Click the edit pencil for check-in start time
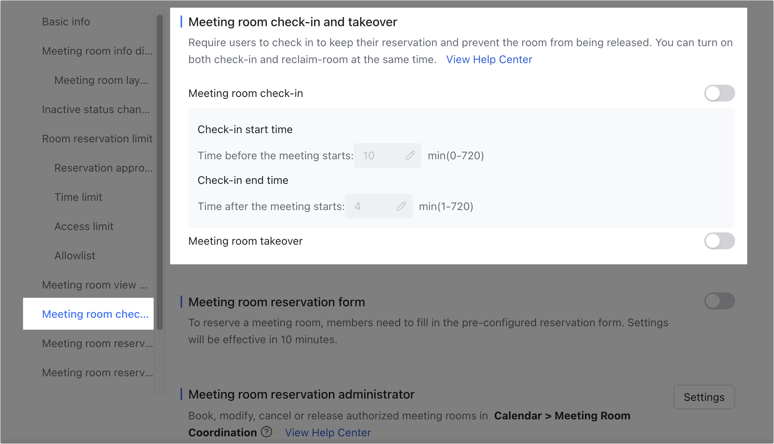 point(410,155)
